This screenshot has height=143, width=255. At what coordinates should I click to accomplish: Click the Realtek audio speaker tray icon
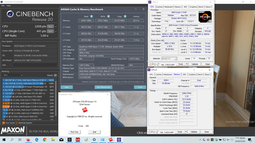pos(208,139)
